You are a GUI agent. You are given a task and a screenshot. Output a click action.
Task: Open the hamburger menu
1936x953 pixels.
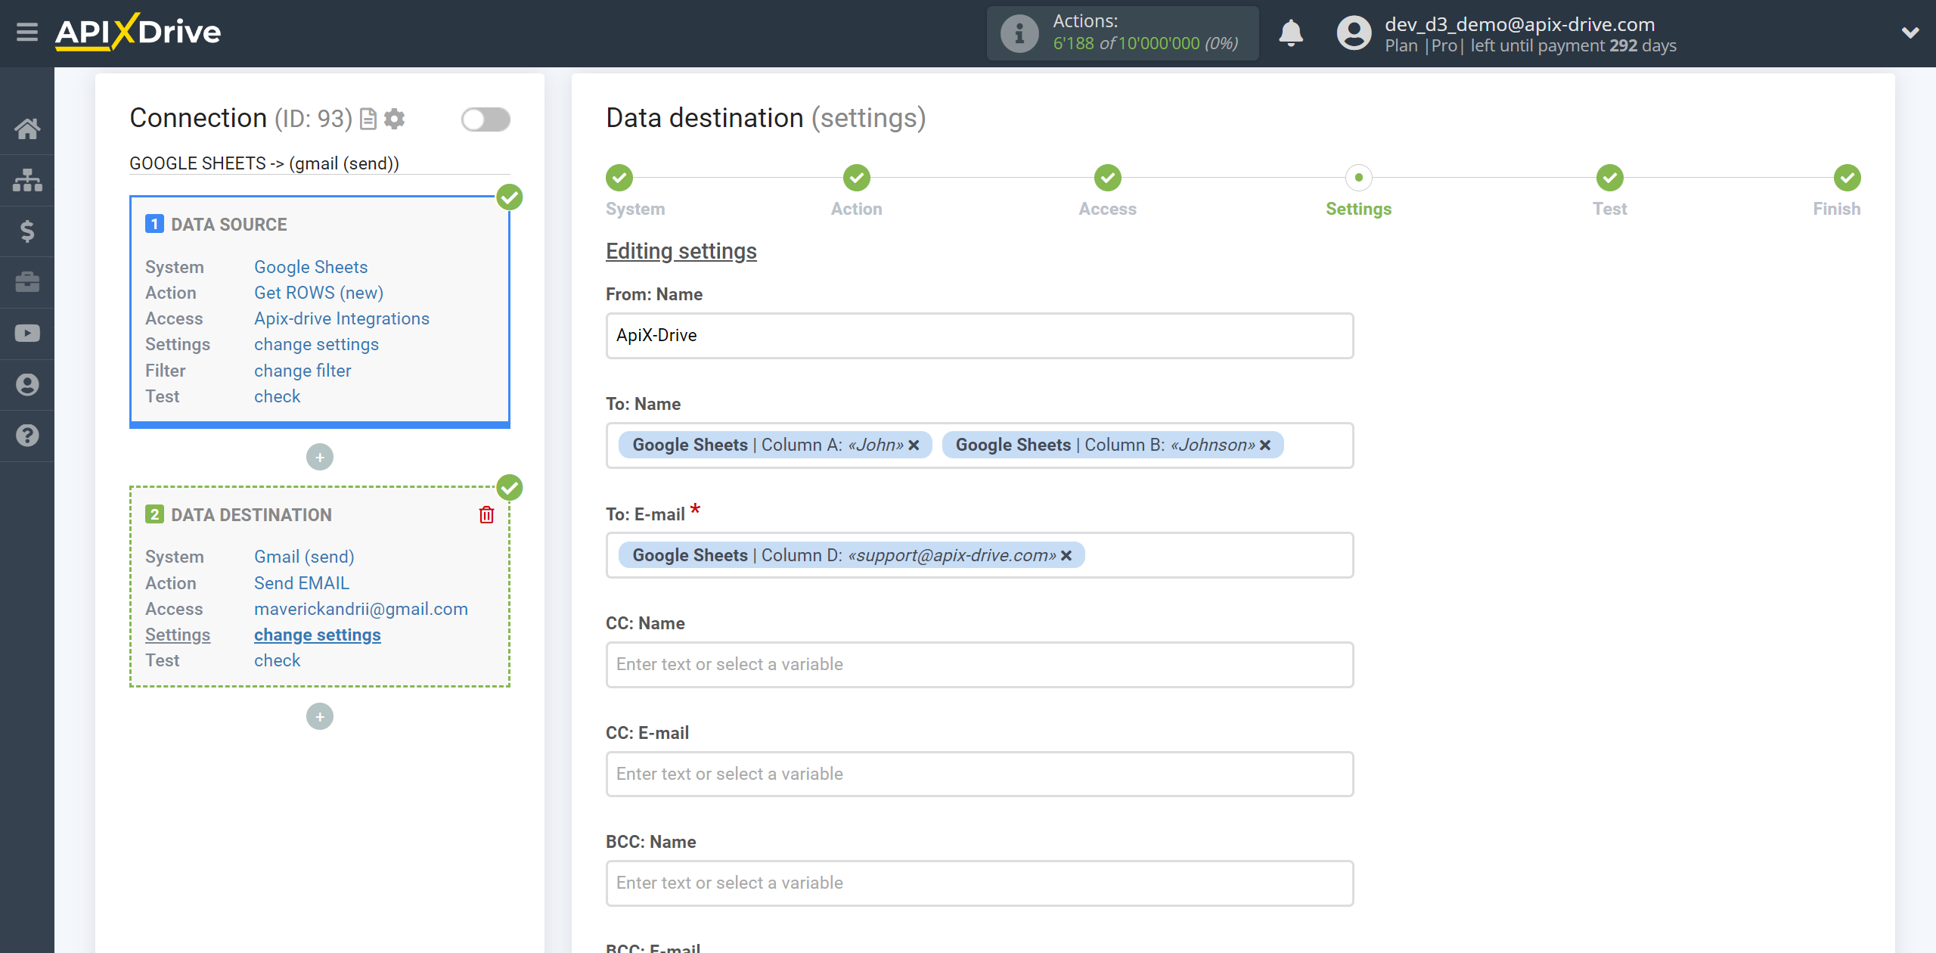[x=27, y=33]
